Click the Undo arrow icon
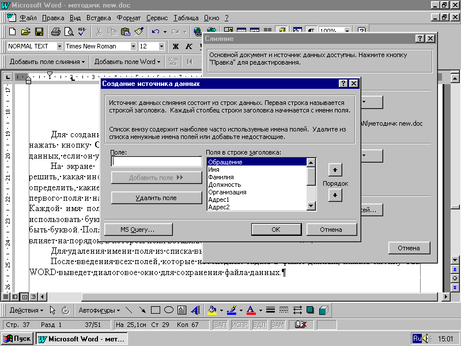461x346 pixels. coord(156,32)
